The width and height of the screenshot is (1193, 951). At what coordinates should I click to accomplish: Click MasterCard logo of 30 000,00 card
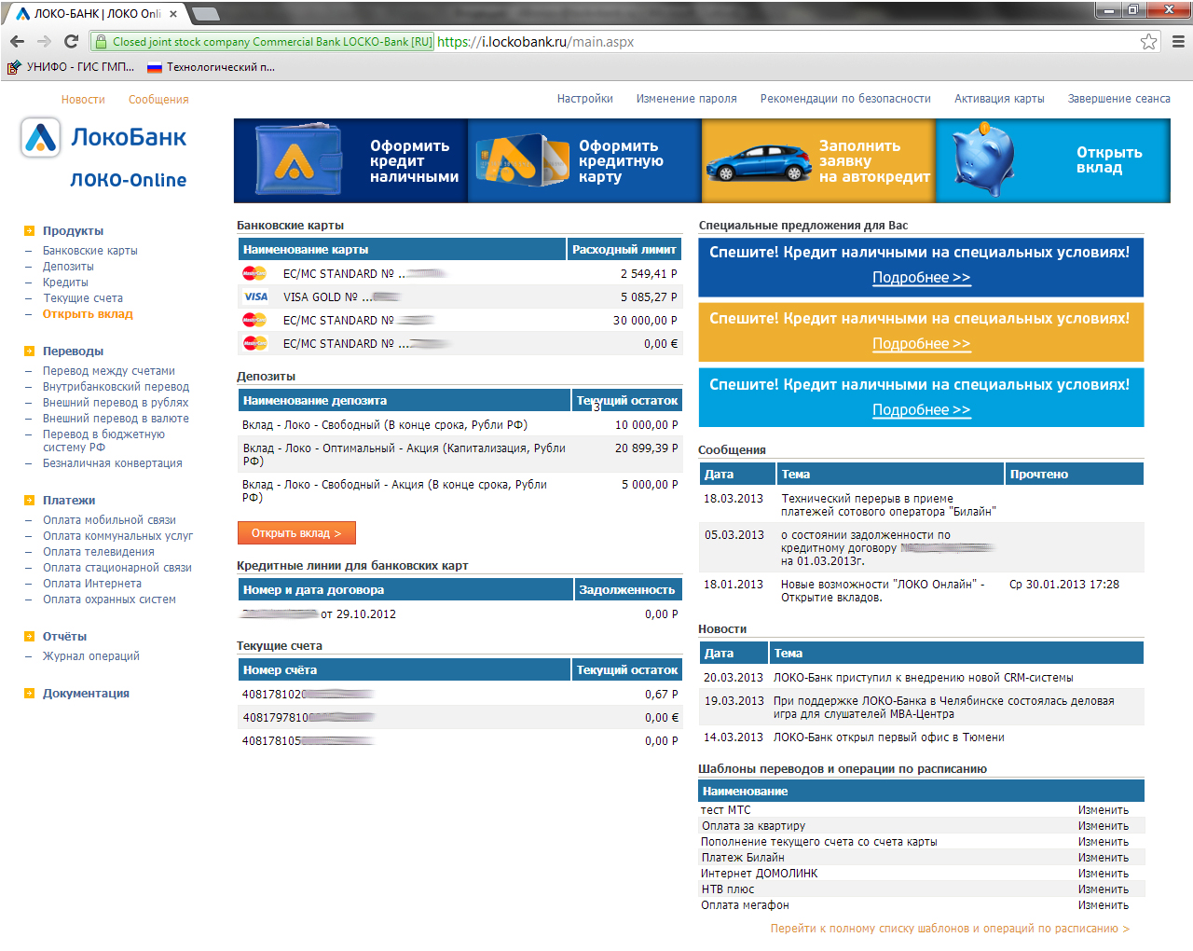pyautogui.click(x=254, y=320)
